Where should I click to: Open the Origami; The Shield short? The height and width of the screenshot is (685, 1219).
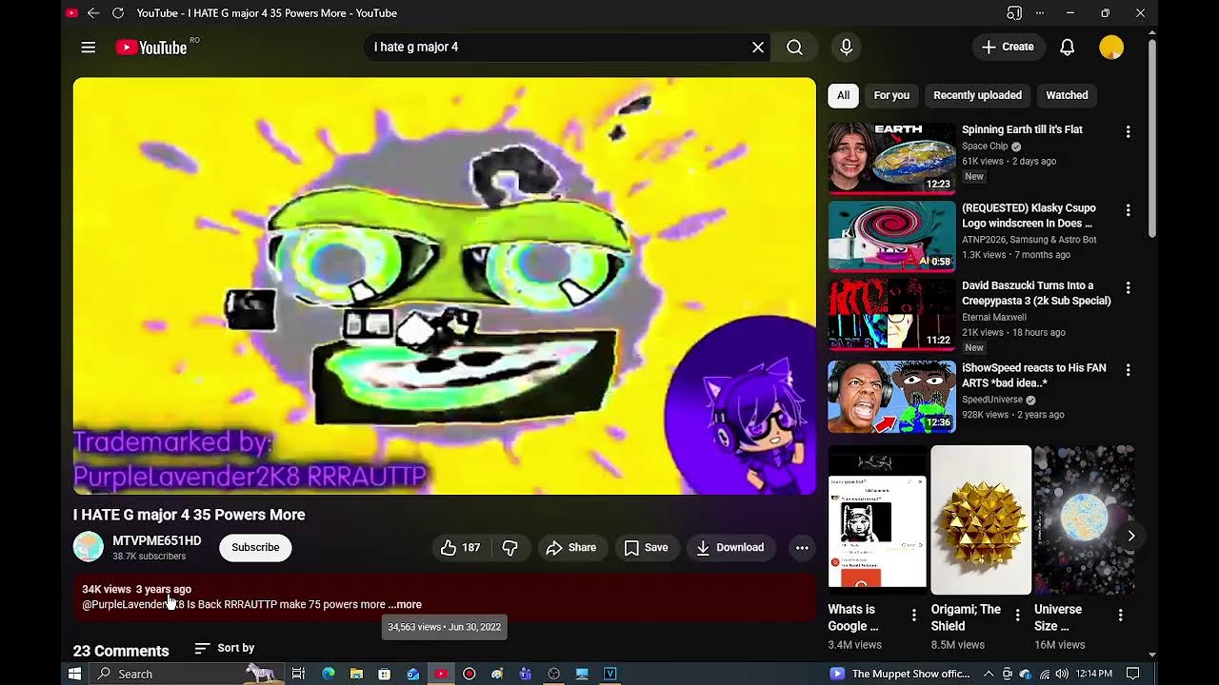(x=981, y=519)
